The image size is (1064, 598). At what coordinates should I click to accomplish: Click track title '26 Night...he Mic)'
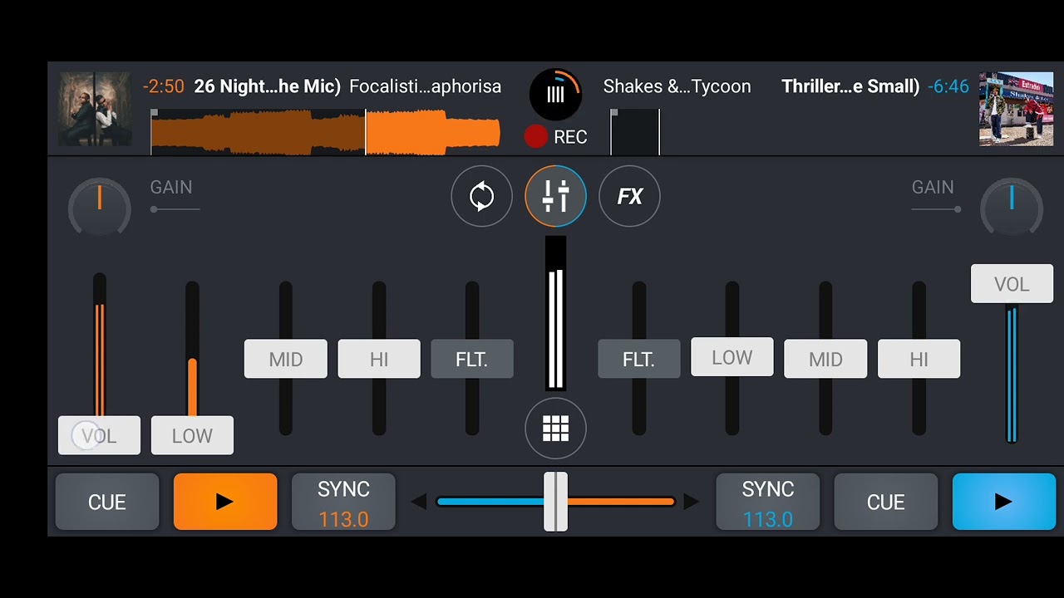pos(267,86)
